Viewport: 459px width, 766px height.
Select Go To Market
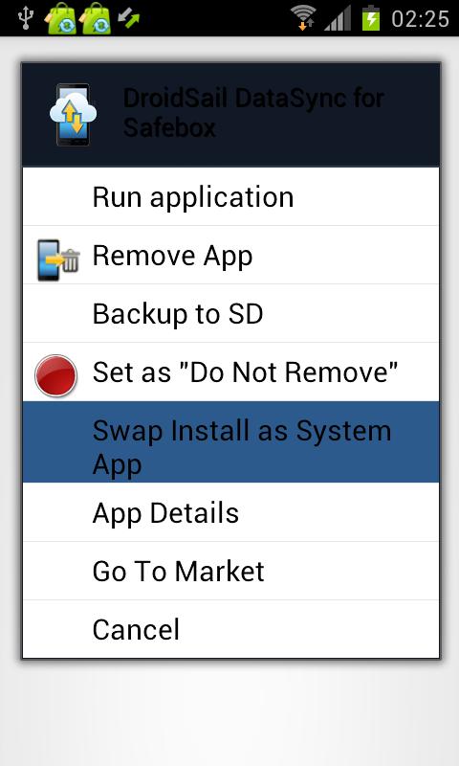tap(230, 571)
